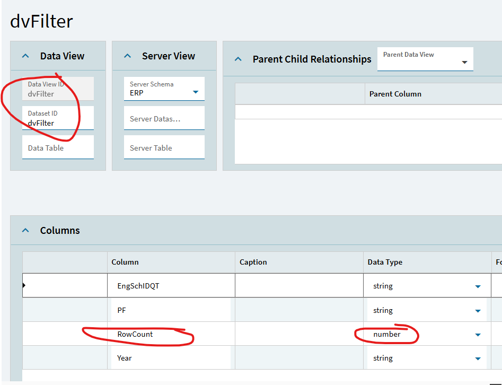Viewport: 502px width, 385px height.
Task: Select EngSchIDQT row via row indicator
Action: (x=65, y=285)
